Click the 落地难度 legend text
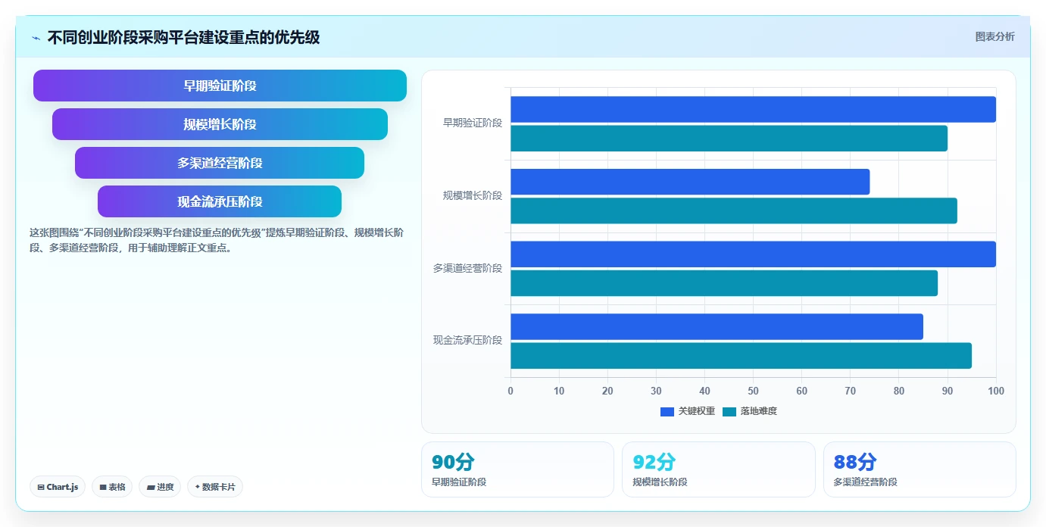The image size is (1046, 527). coord(759,411)
